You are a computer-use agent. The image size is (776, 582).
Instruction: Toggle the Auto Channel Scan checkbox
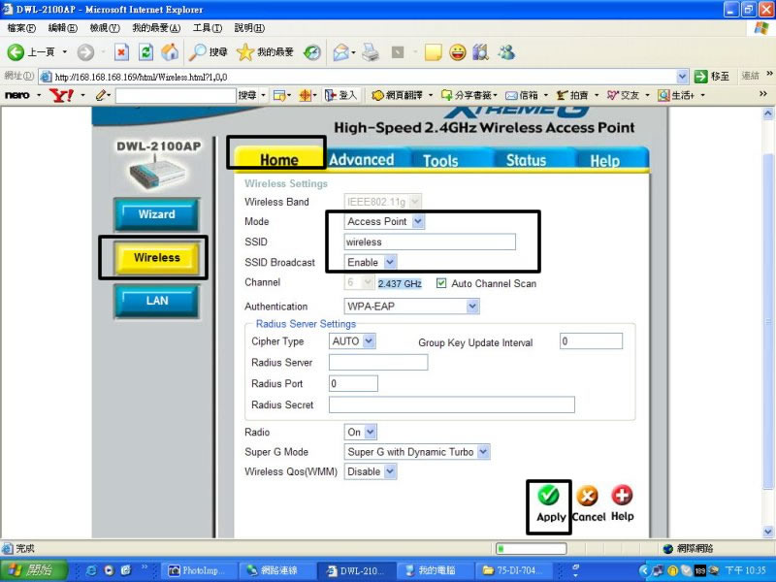441,283
